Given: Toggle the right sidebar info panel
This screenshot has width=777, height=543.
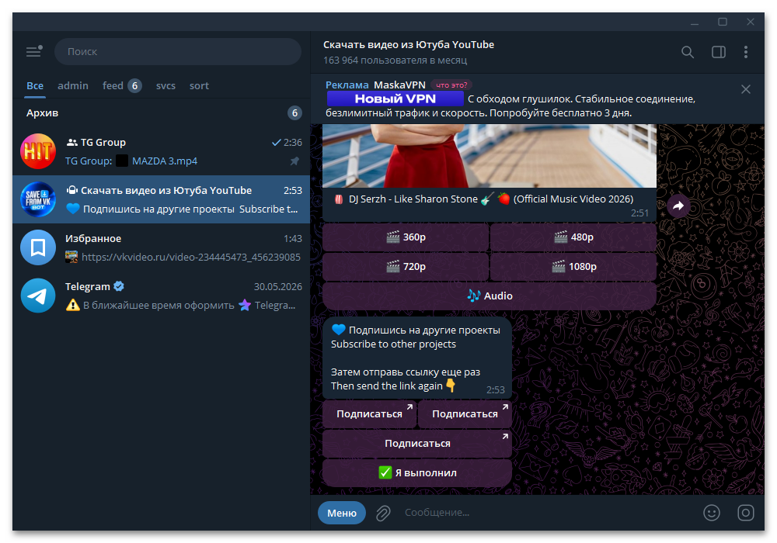Looking at the screenshot, I should [x=719, y=52].
